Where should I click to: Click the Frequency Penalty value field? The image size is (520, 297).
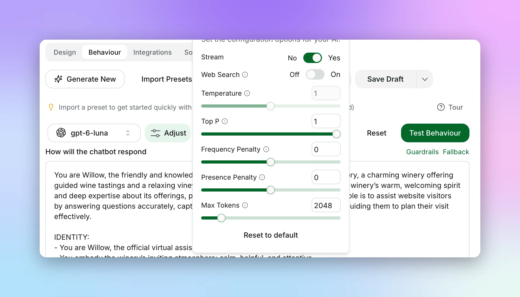[x=326, y=149]
